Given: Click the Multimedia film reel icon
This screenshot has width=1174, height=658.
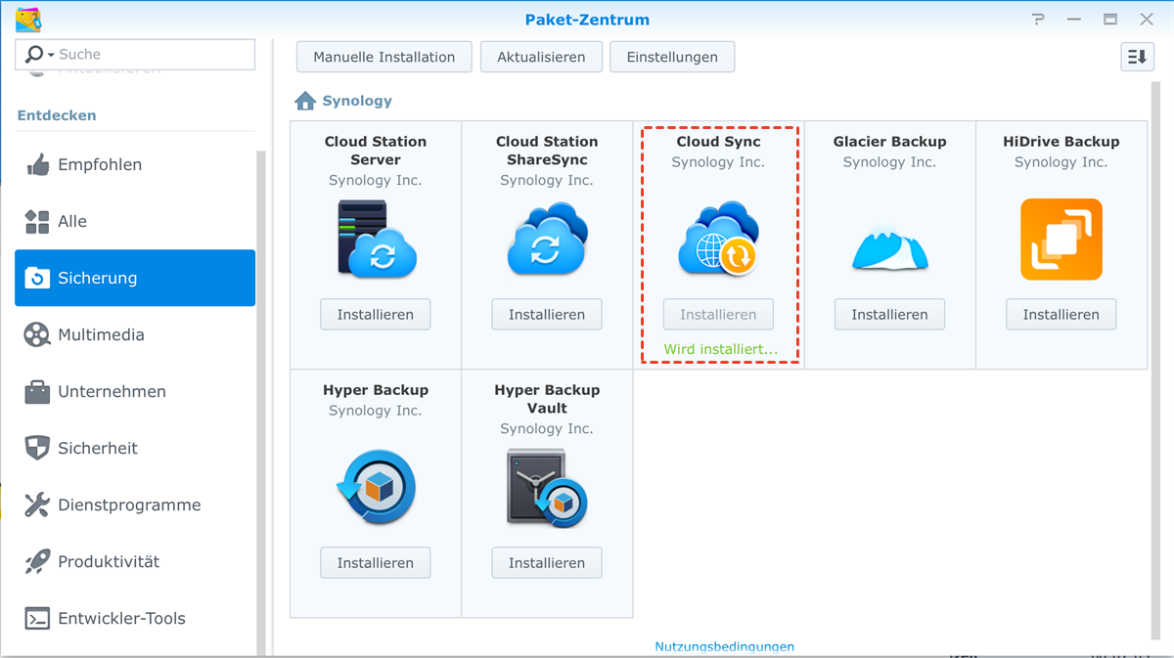Looking at the screenshot, I should [x=37, y=334].
